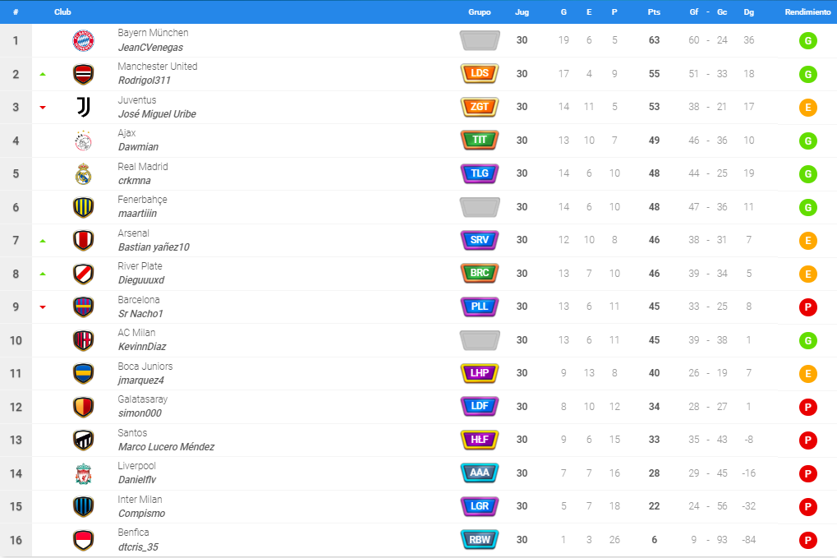Select the Boca Juniors team name
837x558 pixels.
point(145,367)
